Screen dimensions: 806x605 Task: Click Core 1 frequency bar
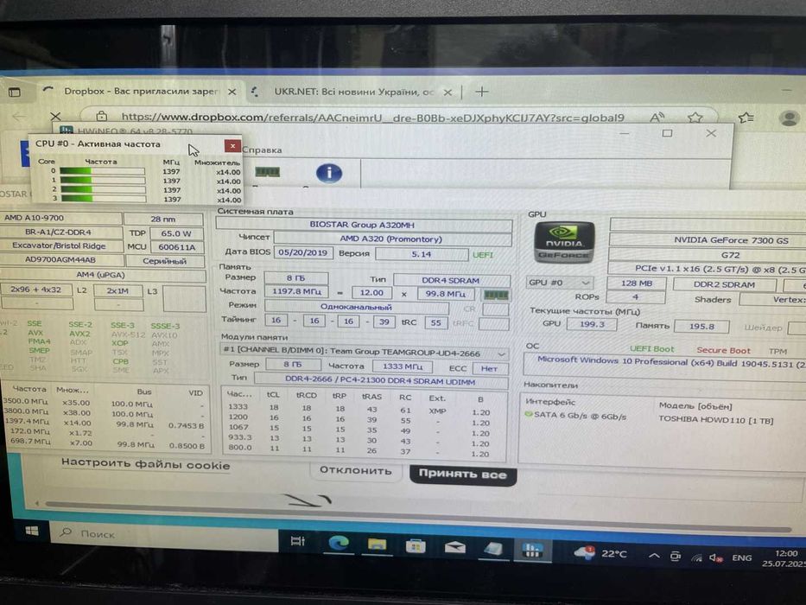[102, 180]
